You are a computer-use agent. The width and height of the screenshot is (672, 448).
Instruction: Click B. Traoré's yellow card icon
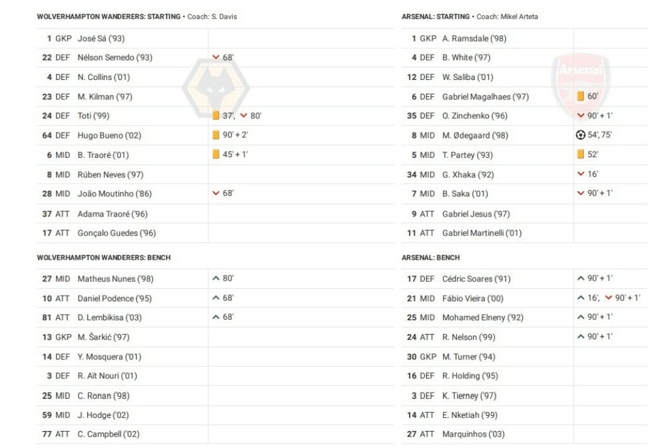click(216, 155)
